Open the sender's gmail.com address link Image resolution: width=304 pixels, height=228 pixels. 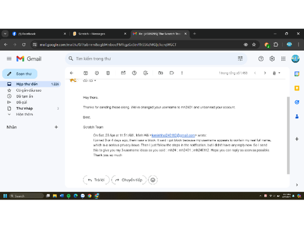tap(173, 136)
